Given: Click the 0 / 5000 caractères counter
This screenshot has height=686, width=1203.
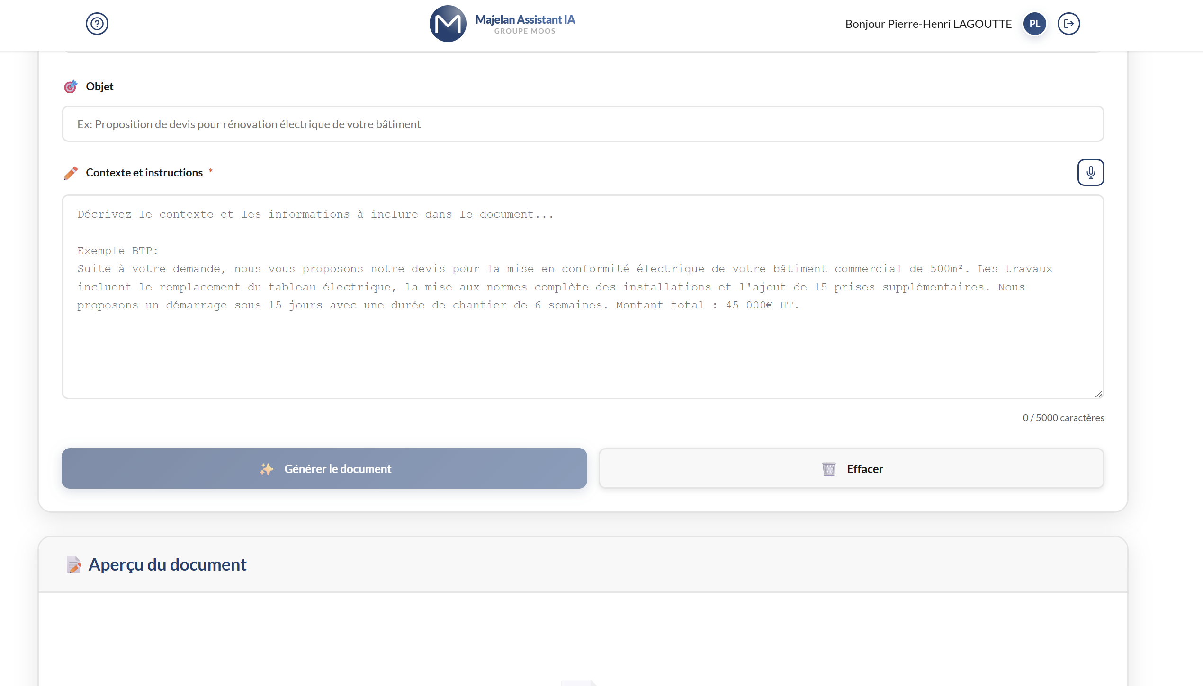Looking at the screenshot, I should (x=1063, y=418).
